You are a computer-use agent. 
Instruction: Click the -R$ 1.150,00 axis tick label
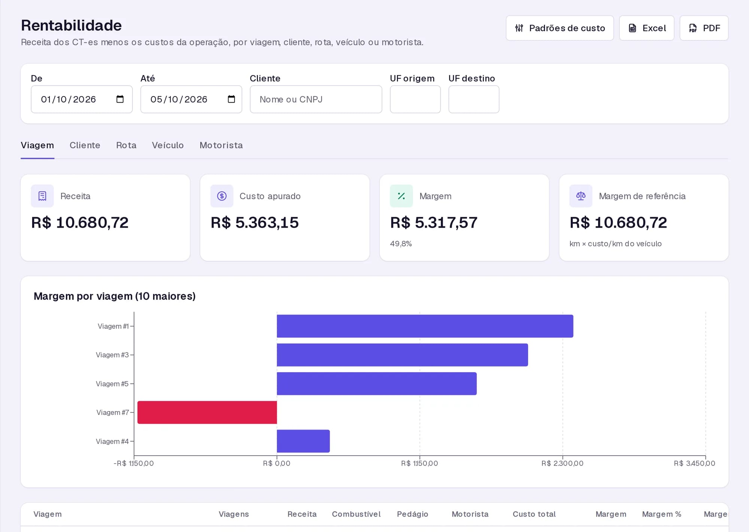coord(134,463)
